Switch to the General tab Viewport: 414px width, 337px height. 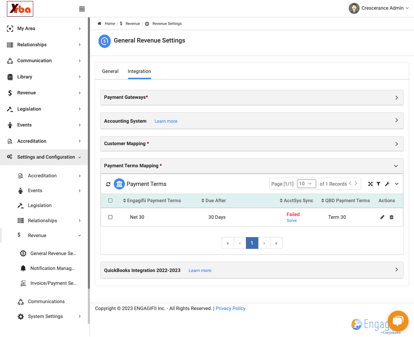[x=110, y=71]
